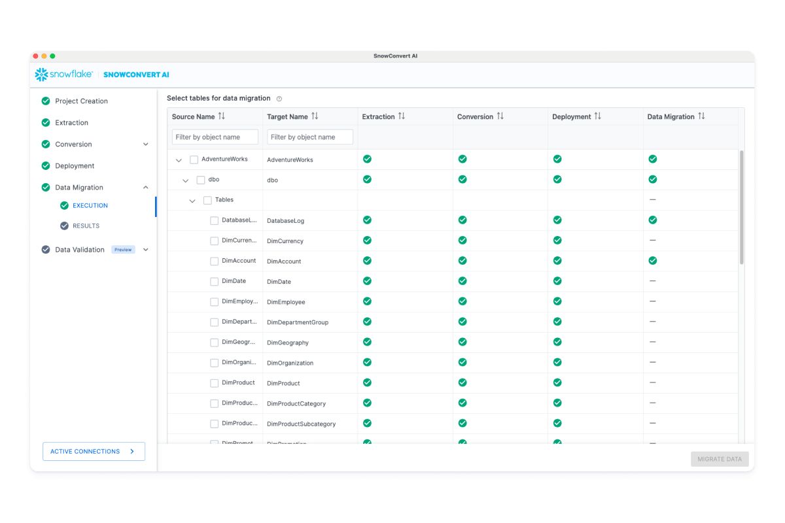Collapse the dbo schema node
The width and height of the screenshot is (785, 523).
pos(185,180)
